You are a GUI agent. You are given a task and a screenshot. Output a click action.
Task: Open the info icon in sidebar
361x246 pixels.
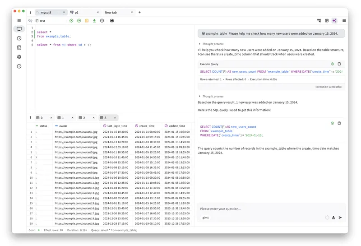click(19, 66)
